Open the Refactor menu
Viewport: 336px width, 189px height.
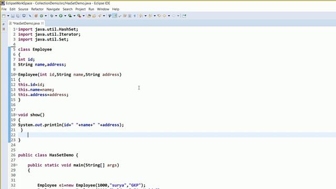click(x=37, y=9)
